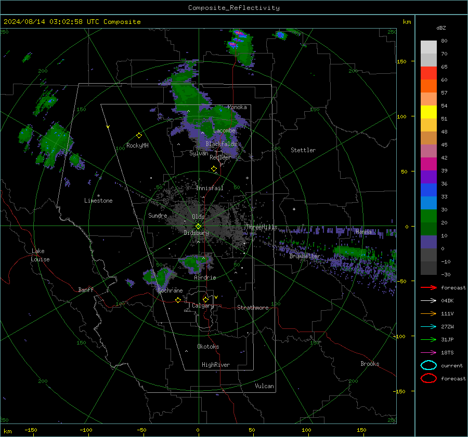Click the yellow diamond marker above Calgary

click(205, 299)
